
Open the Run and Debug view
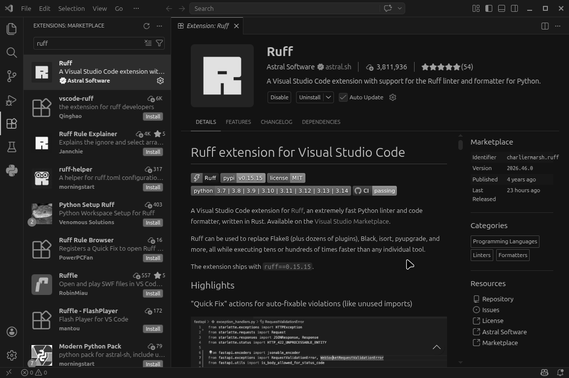(12, 100)
